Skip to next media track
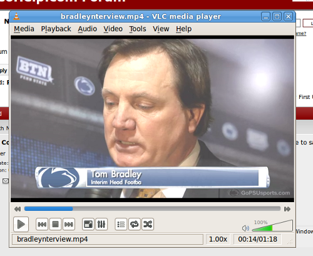The height and width of the screenshot is (256, 313). coord(69,224)
